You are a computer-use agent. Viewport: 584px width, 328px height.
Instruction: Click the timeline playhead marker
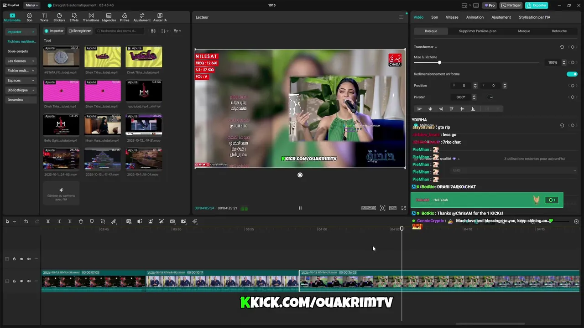coord(402,229)
